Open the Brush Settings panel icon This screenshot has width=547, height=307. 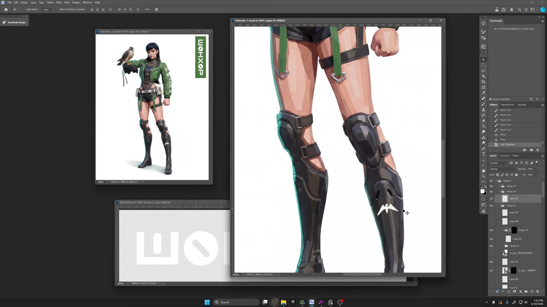(484, 32)
